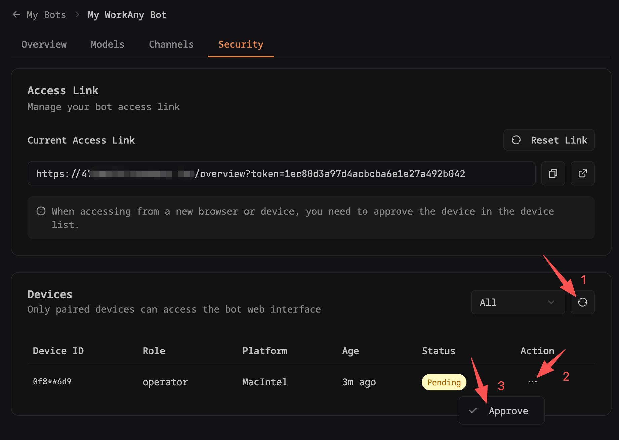619x440 pixels.
Task: Click the Status column header
Action: [438, 351]
